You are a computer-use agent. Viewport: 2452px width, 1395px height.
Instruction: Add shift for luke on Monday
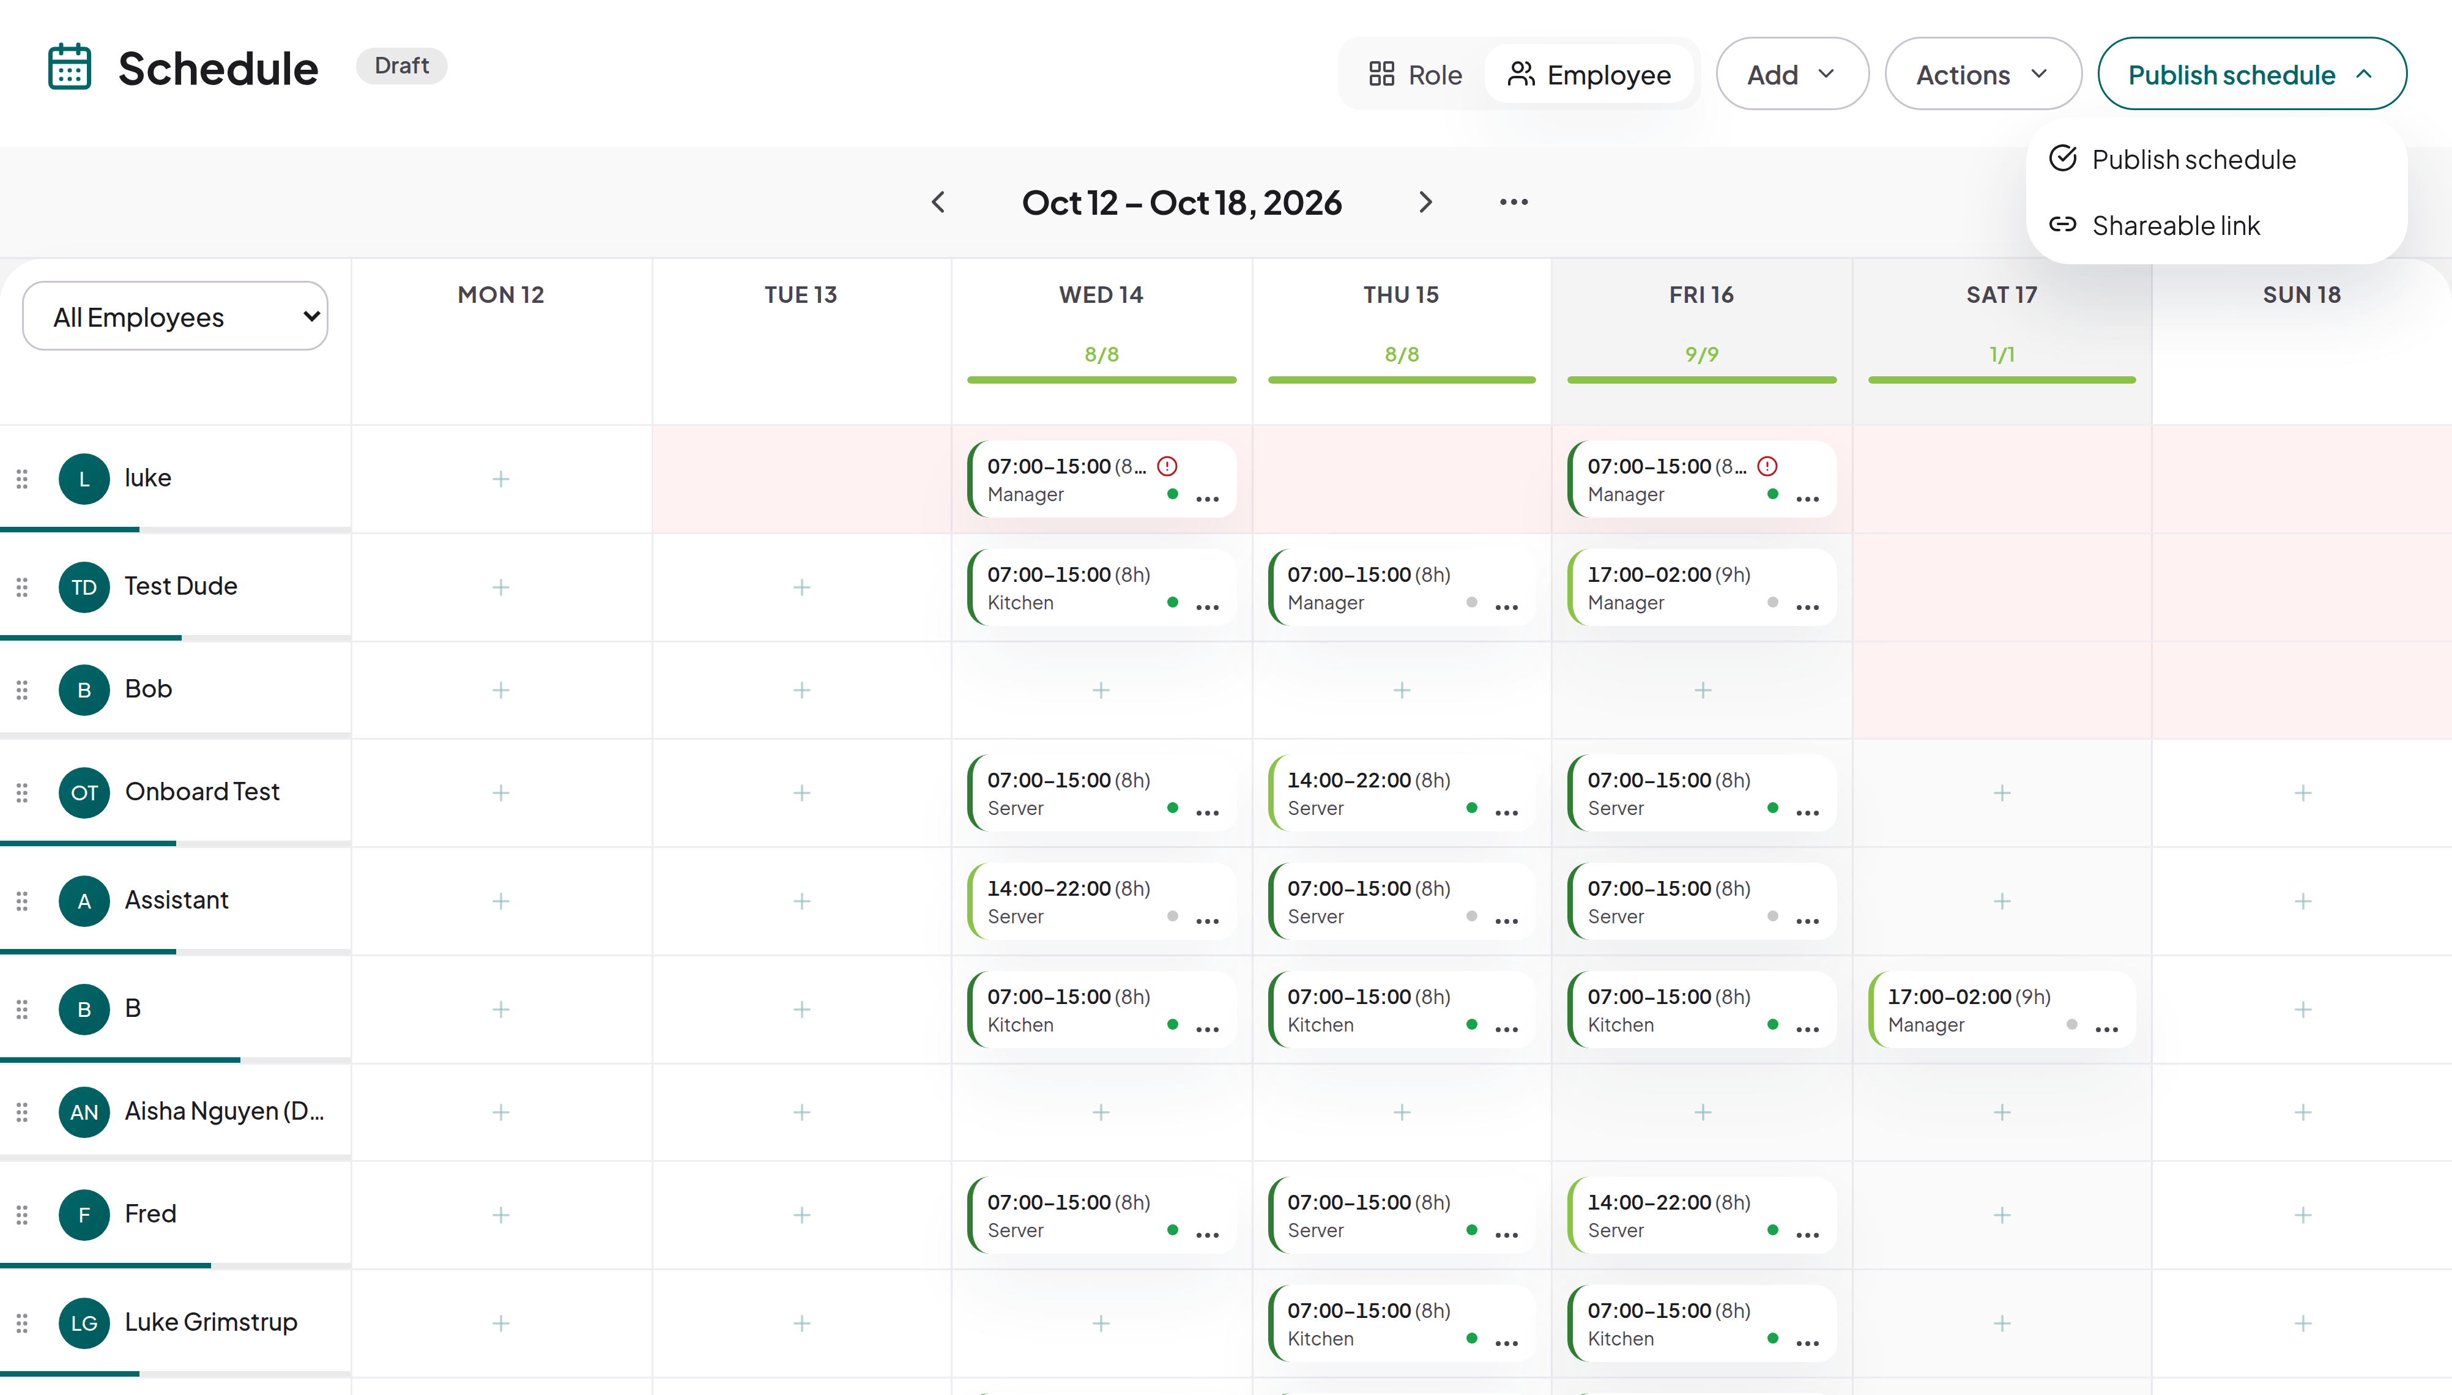pyautogui.click(x=501, y=479)
